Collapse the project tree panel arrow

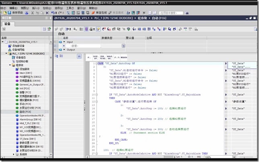pos(51,18)
